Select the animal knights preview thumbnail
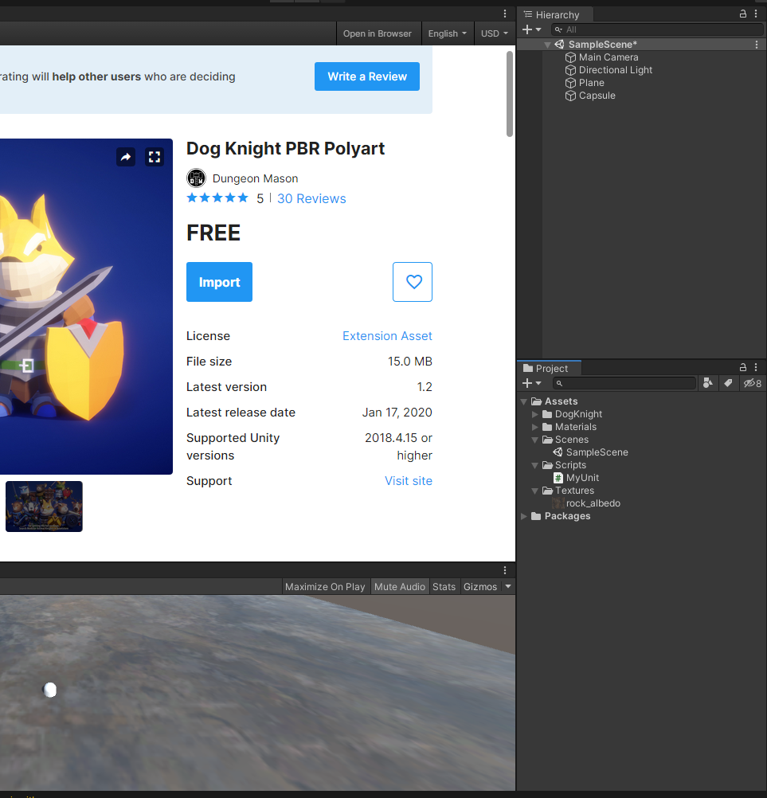 pos(44,507)
